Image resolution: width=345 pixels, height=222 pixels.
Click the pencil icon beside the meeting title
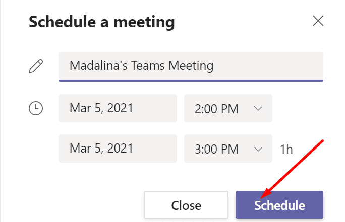(x=36, y=66)
